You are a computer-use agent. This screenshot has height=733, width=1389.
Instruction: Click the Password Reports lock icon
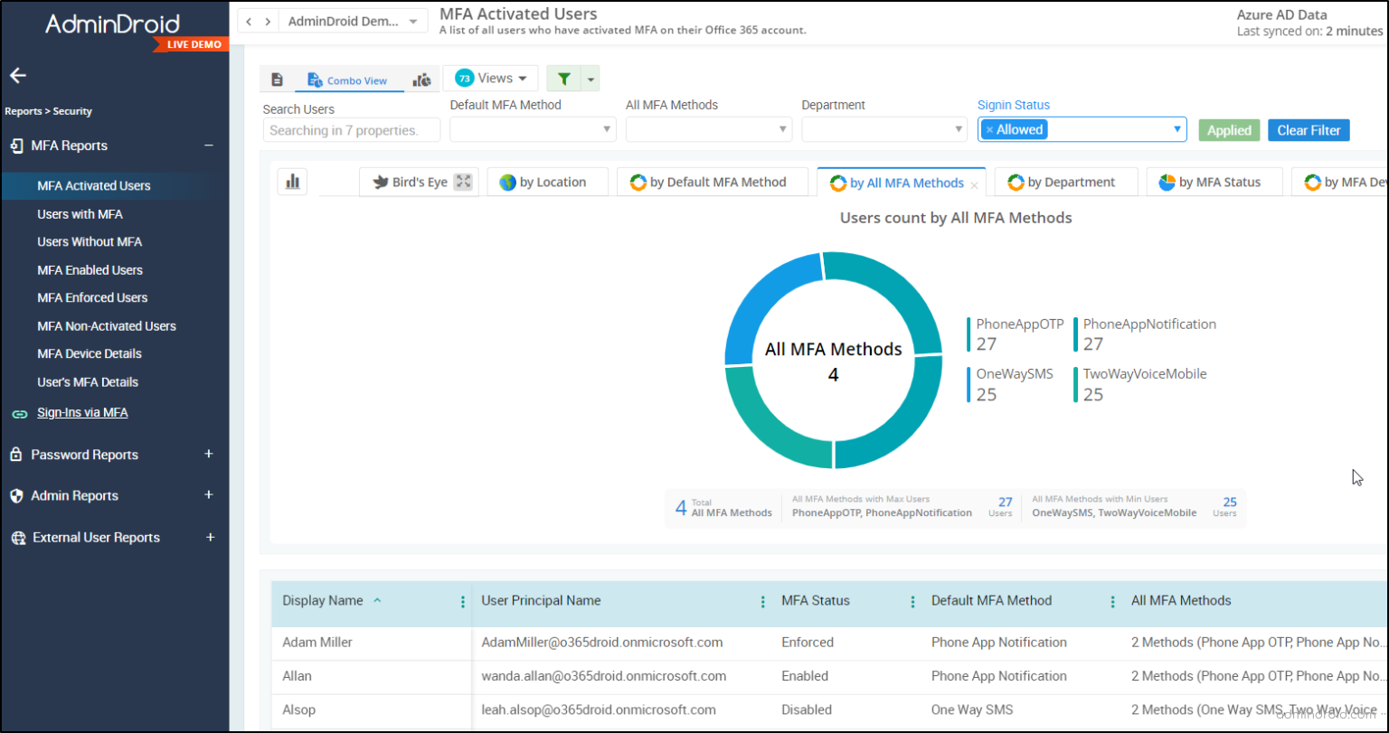(16, 455)
